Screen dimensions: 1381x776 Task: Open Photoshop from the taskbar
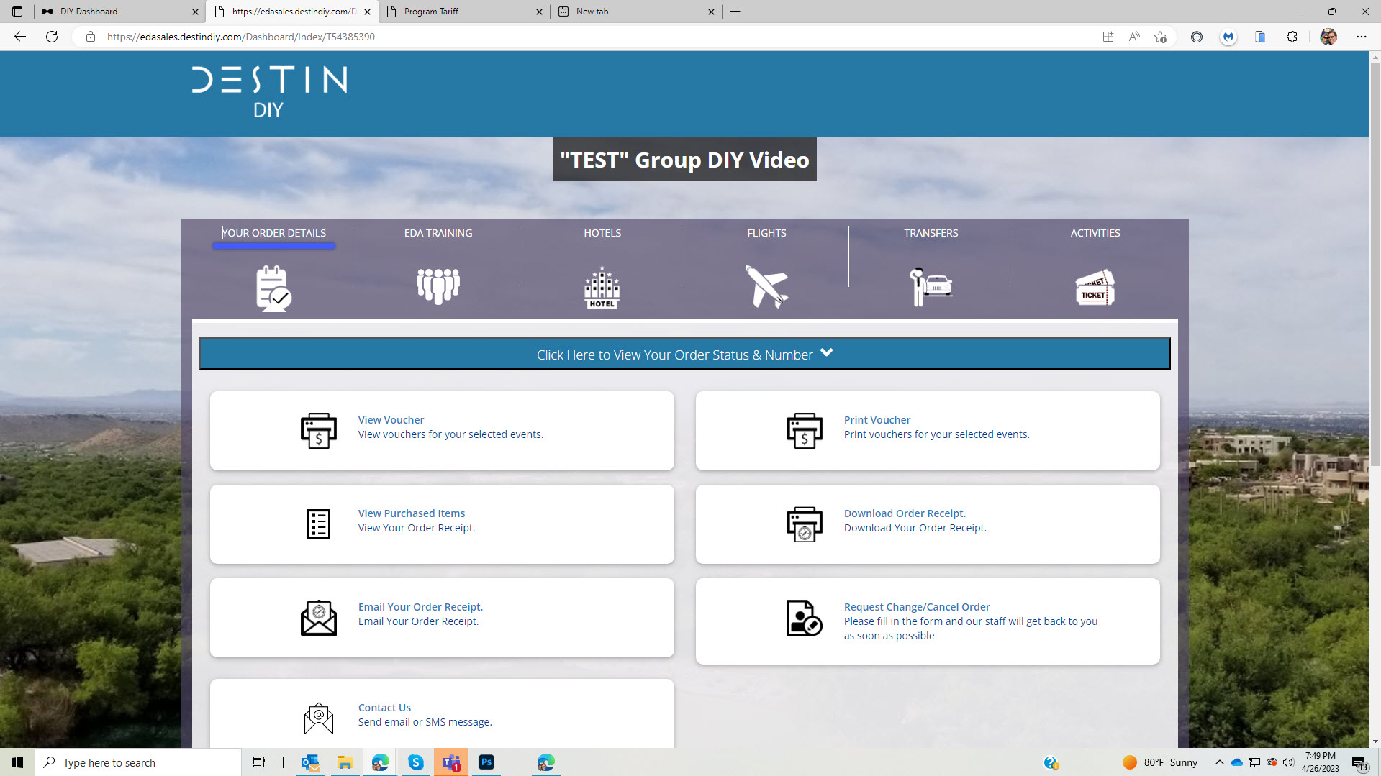486,762
